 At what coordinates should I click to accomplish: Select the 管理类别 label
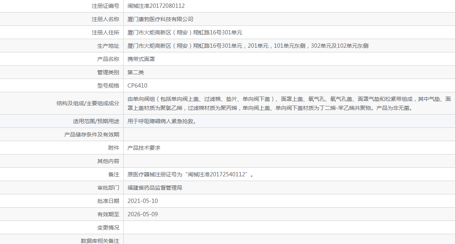tap(108, 72)
